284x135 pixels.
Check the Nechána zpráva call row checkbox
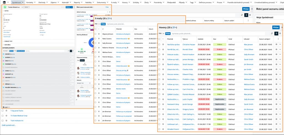[159, 44]
